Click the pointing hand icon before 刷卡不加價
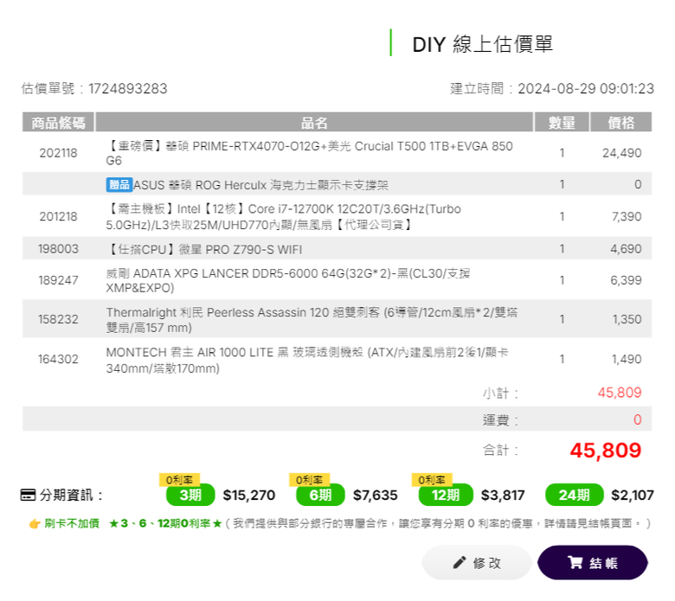The width and height of the screenshot is (675, 601). pos(35,523)
